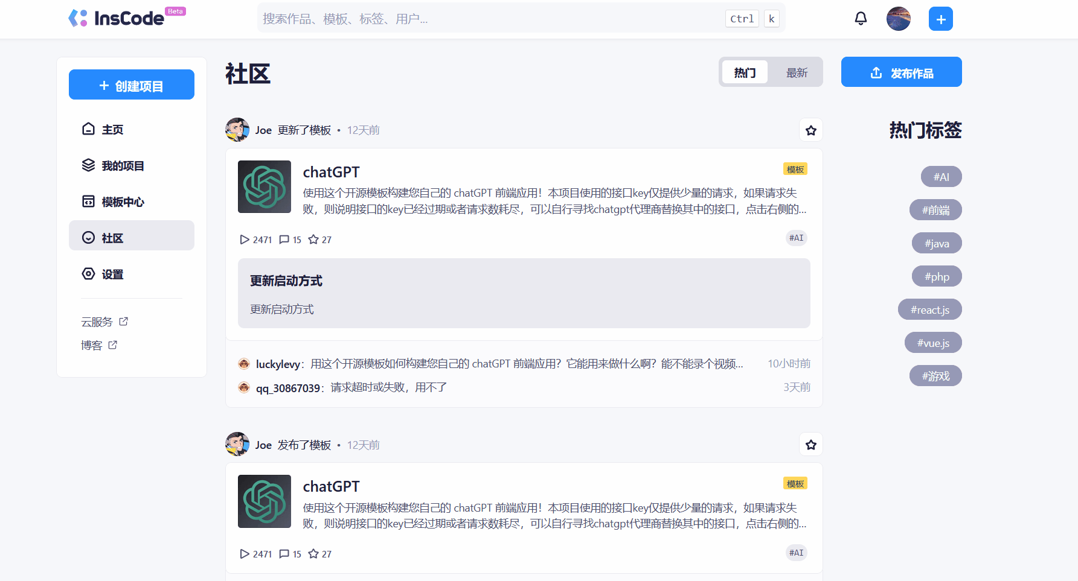The width and height of the screenshot is (1078, 581).
Task: Click Joe's avatar on 发布了模板 post
Action: point(237,444)
